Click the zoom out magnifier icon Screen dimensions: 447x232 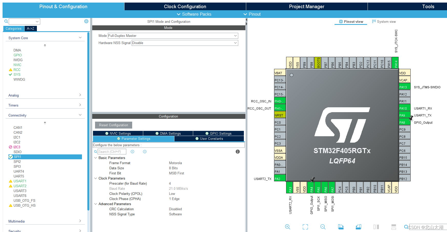coord(323,227)
